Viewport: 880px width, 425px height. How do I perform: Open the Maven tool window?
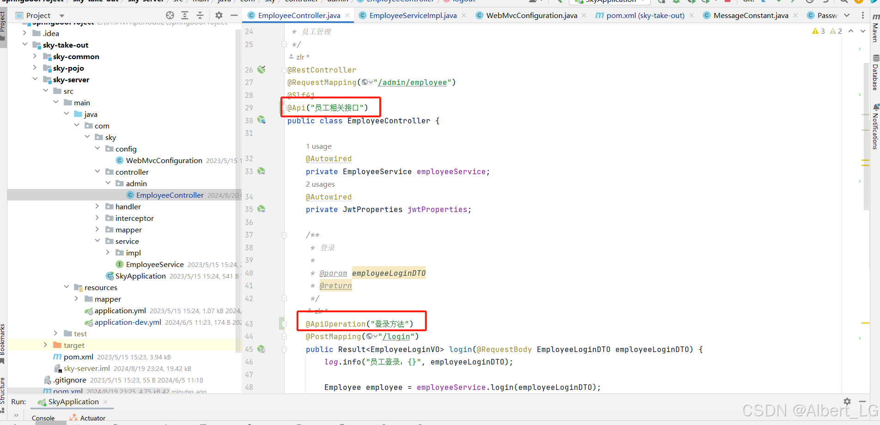pyautogui.click(x=875, y=28)
